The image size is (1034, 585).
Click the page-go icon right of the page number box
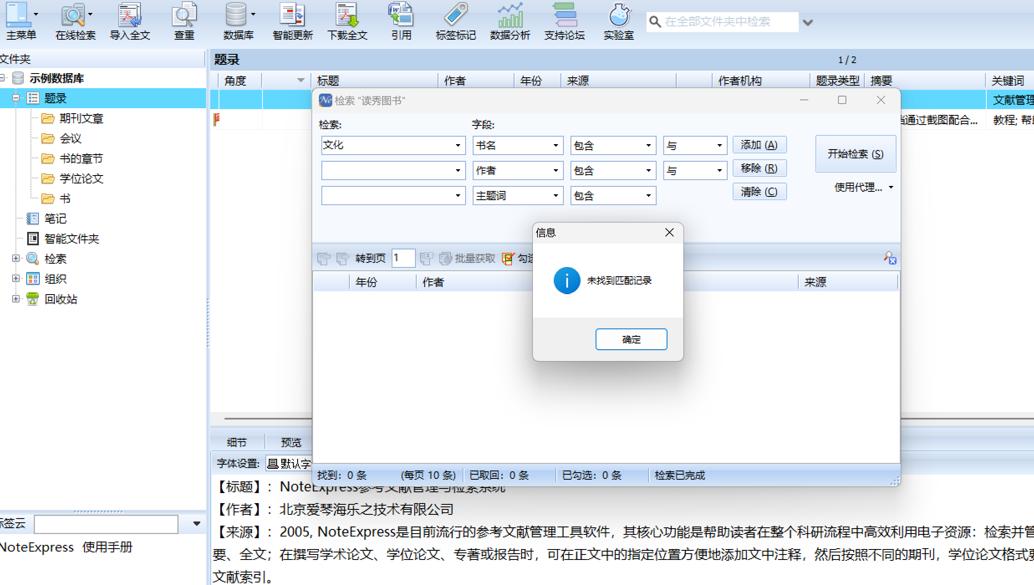coord(426,259)
